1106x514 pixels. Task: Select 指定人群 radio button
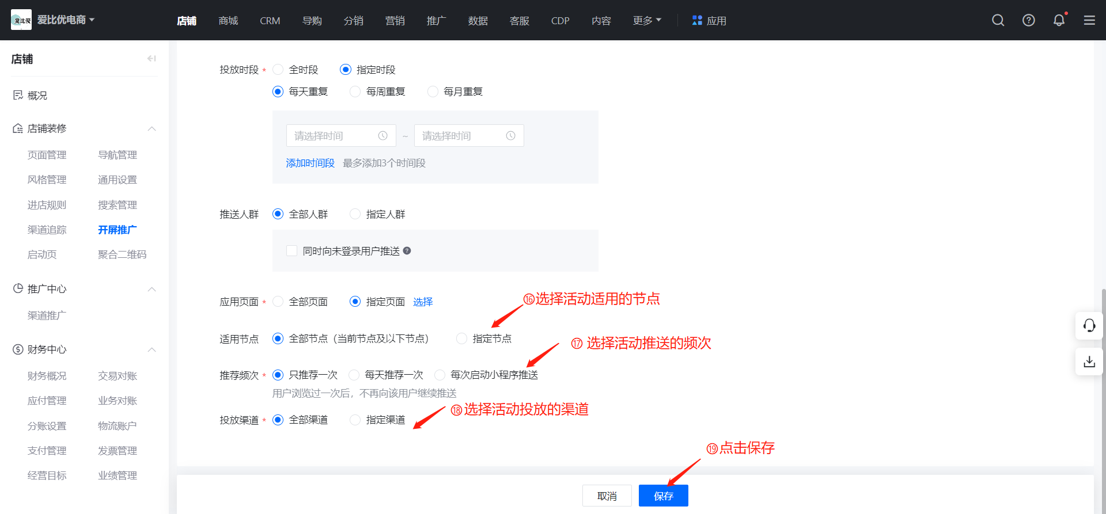[x=355, y=214]
